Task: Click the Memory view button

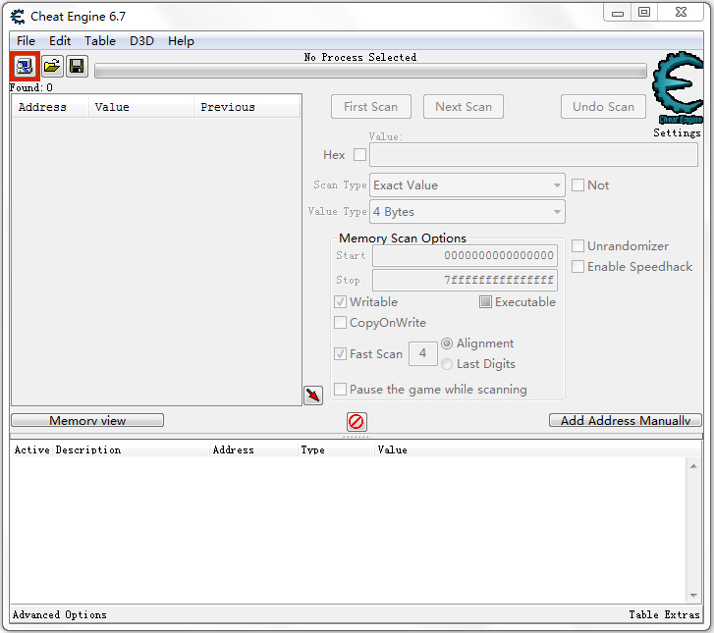Action: point(87,420)
